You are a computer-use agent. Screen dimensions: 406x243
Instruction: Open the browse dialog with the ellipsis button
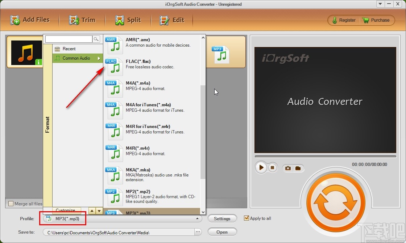coord(198,232)
